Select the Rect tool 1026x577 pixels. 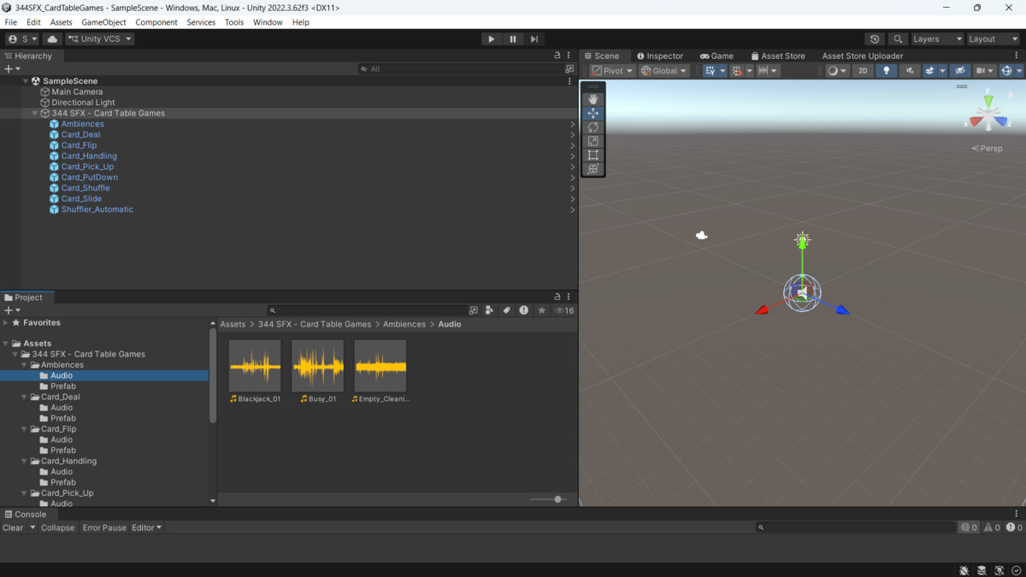(593, 155)
